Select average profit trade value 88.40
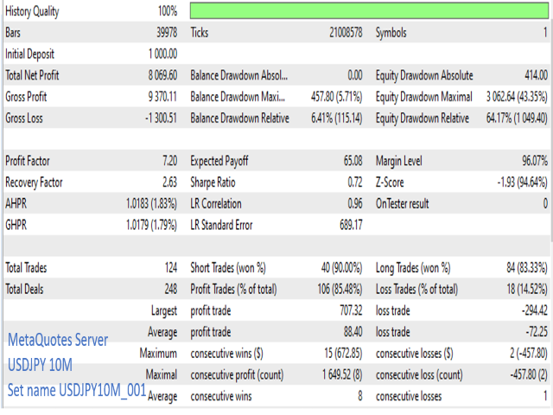This screenshot has height=415, width=553. click(353, 332)
